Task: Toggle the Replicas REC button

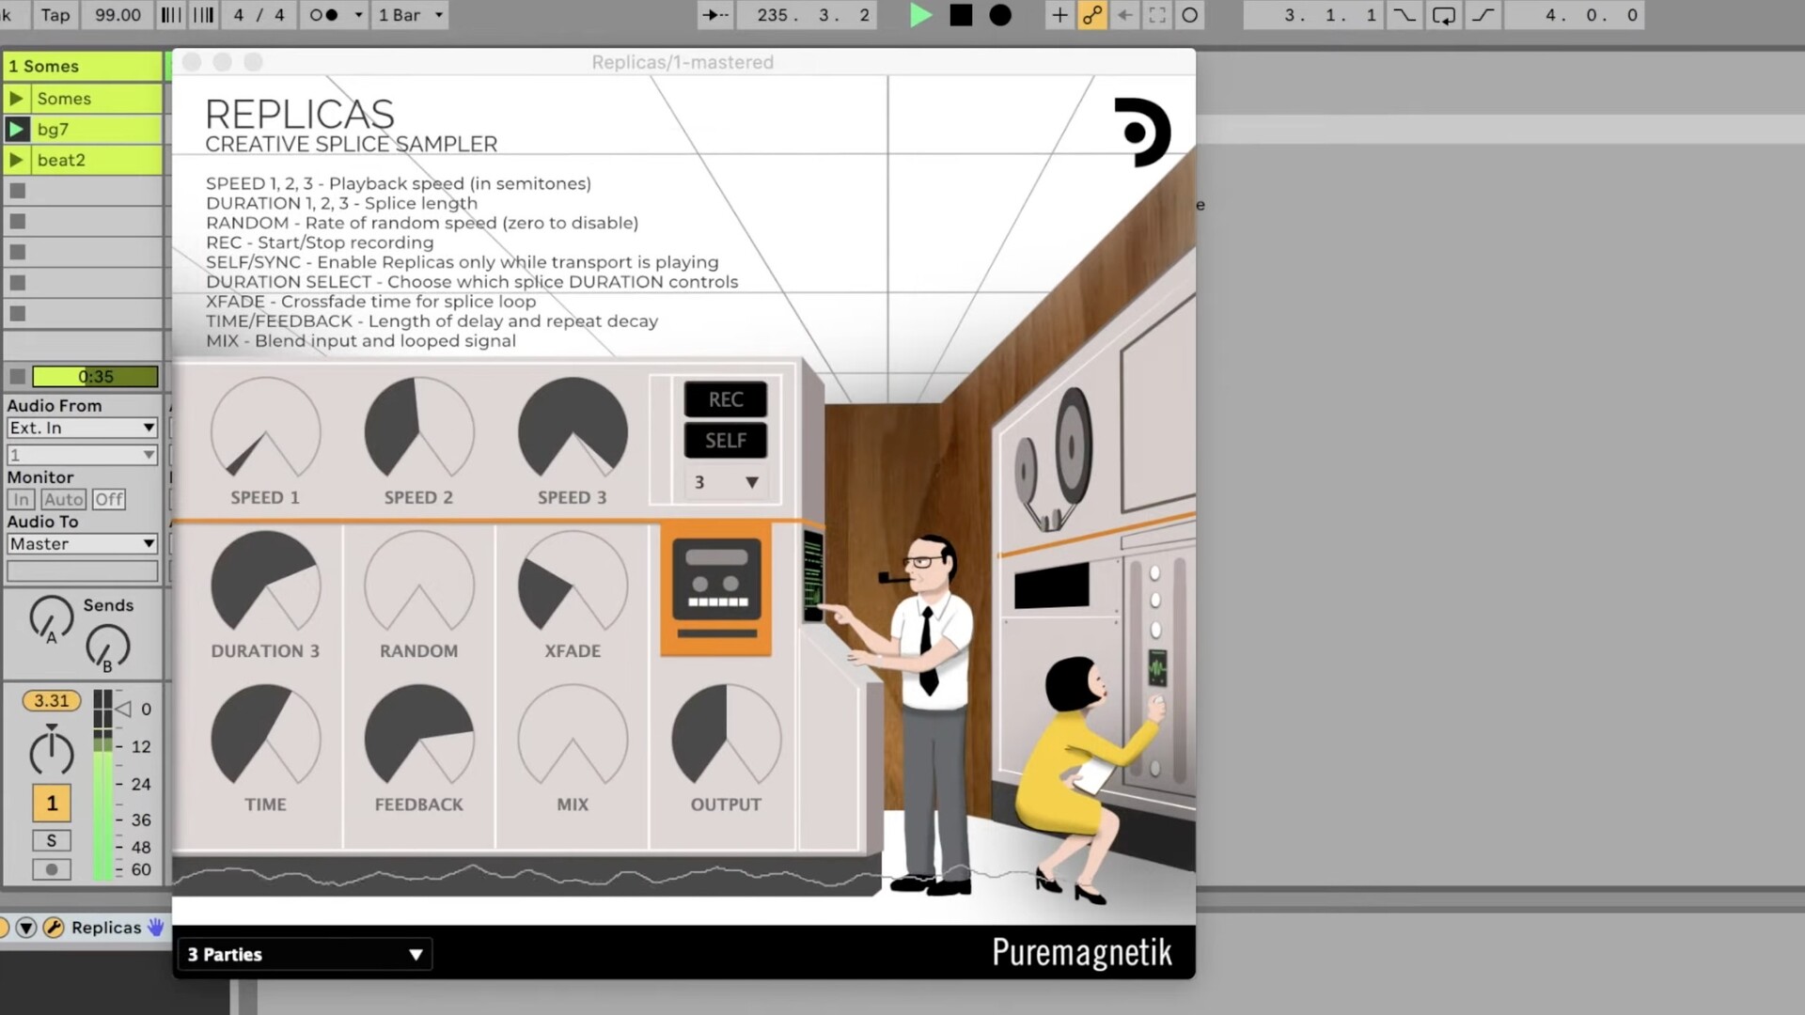Action: click(726, 399)
